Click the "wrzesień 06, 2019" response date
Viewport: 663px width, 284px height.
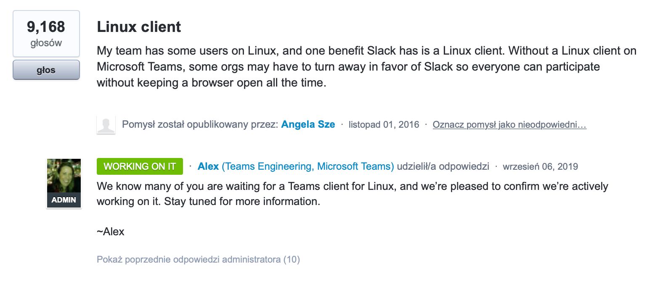(540, 167)
